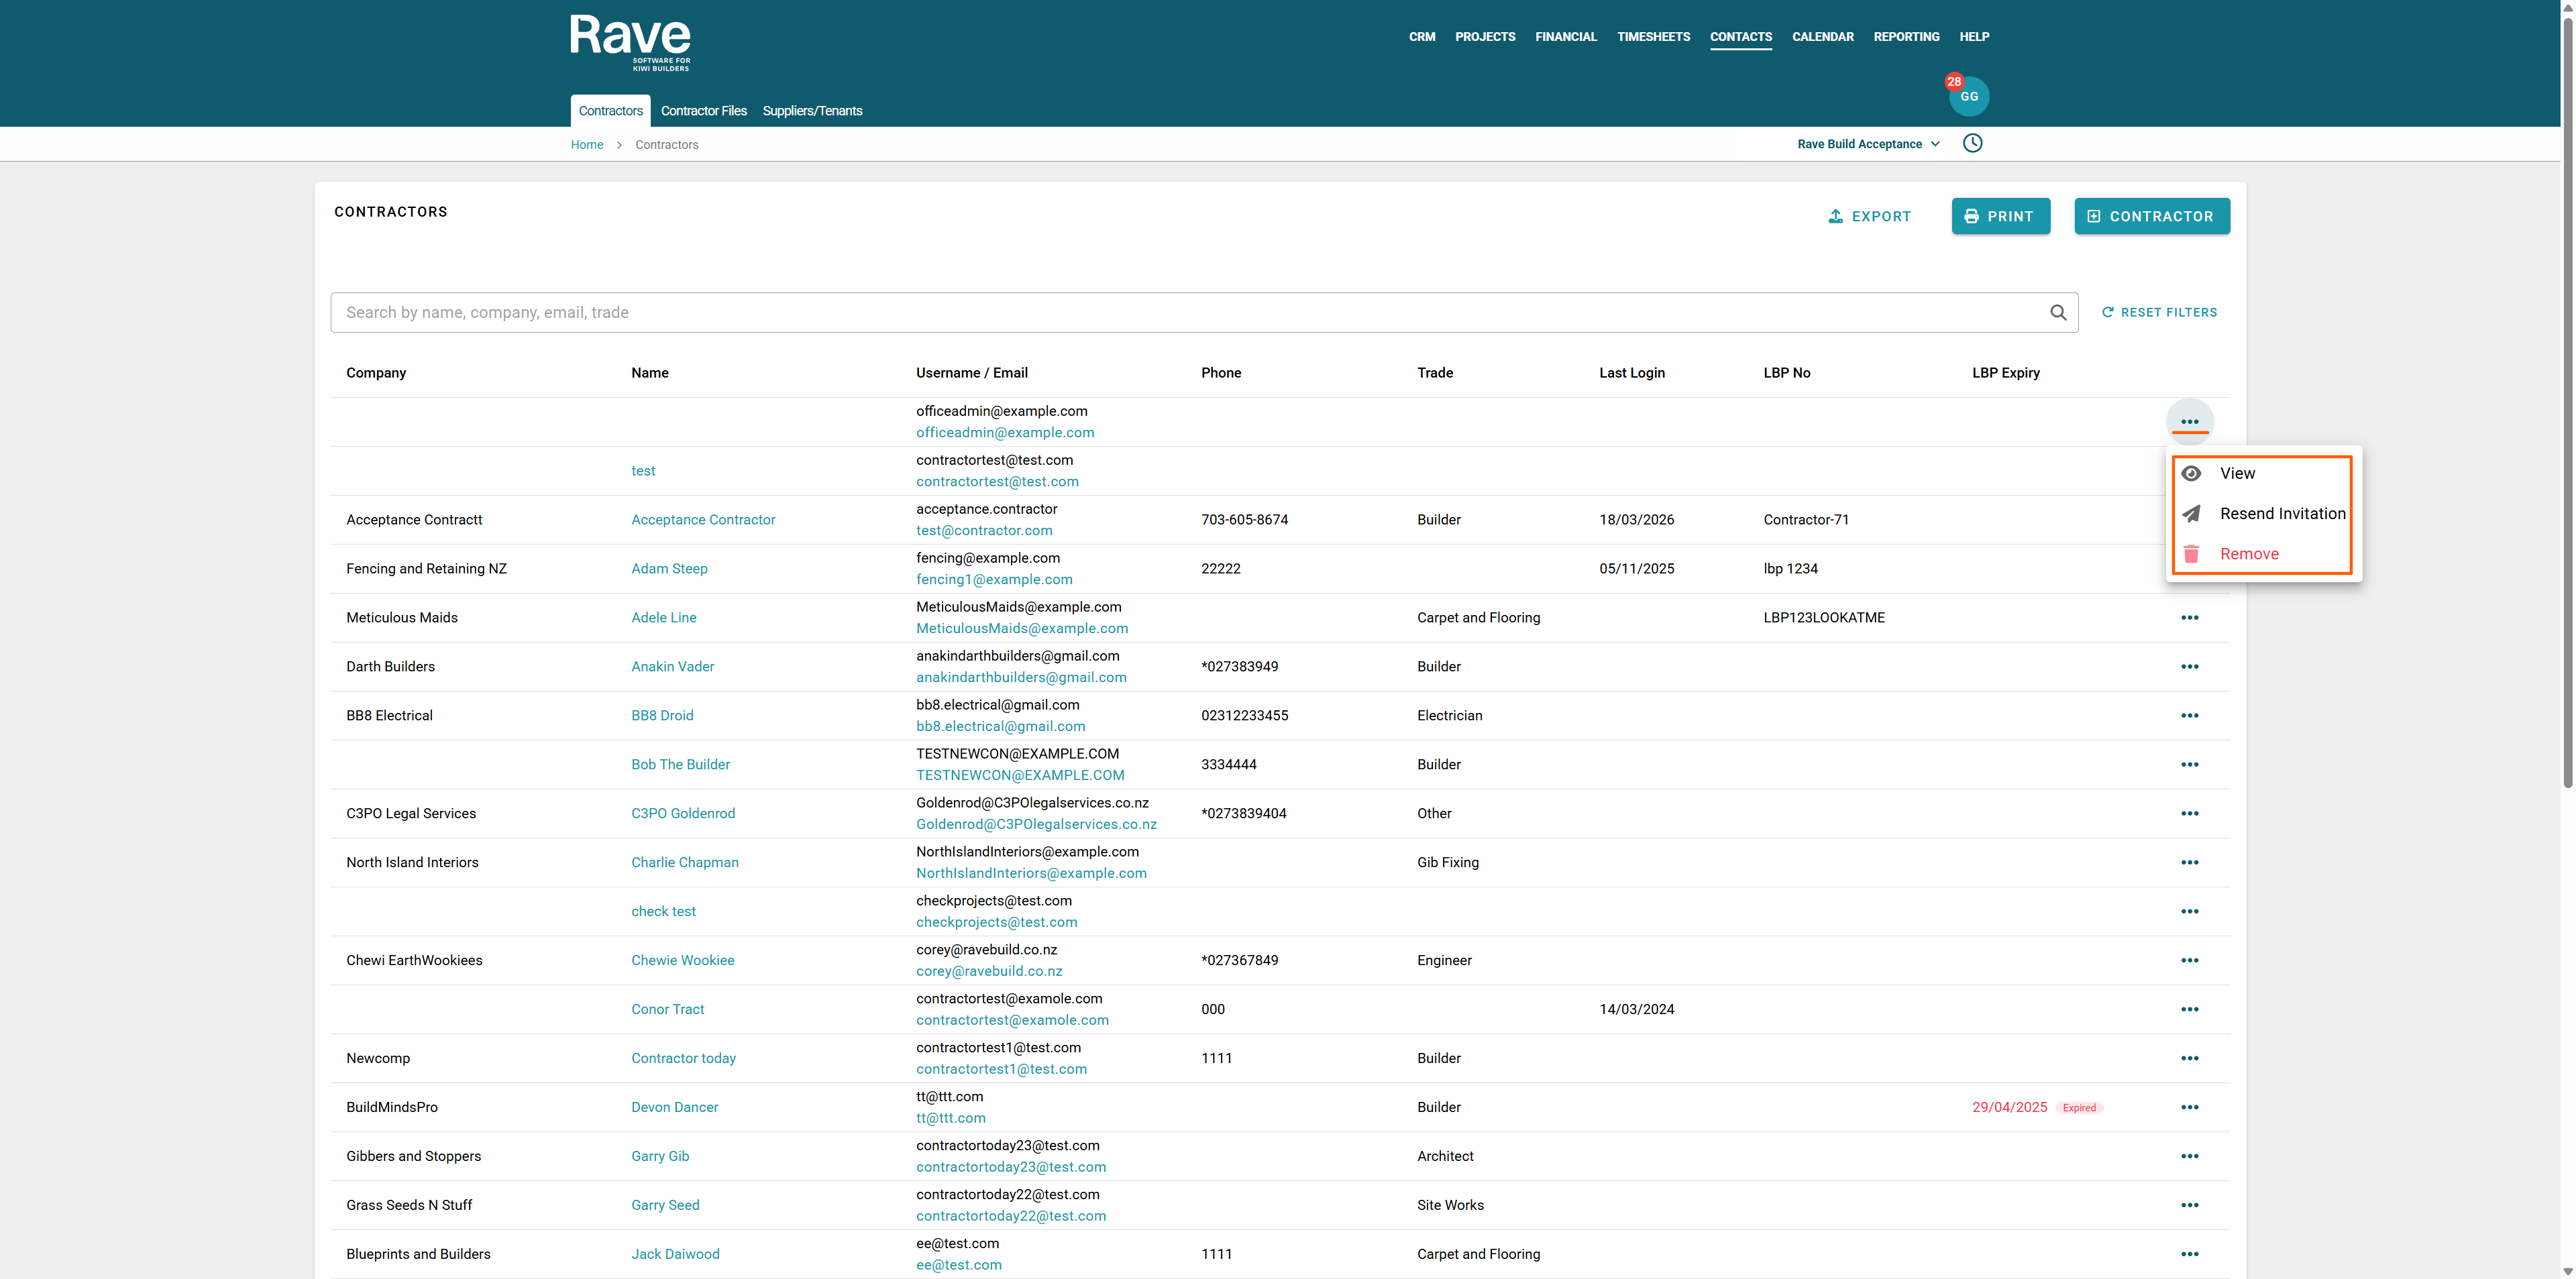Choose Resend Invitation in popup menu

(2282, 513)
